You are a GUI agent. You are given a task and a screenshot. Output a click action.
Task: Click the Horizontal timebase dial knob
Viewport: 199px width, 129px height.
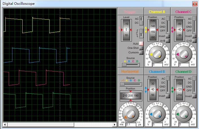130,114
